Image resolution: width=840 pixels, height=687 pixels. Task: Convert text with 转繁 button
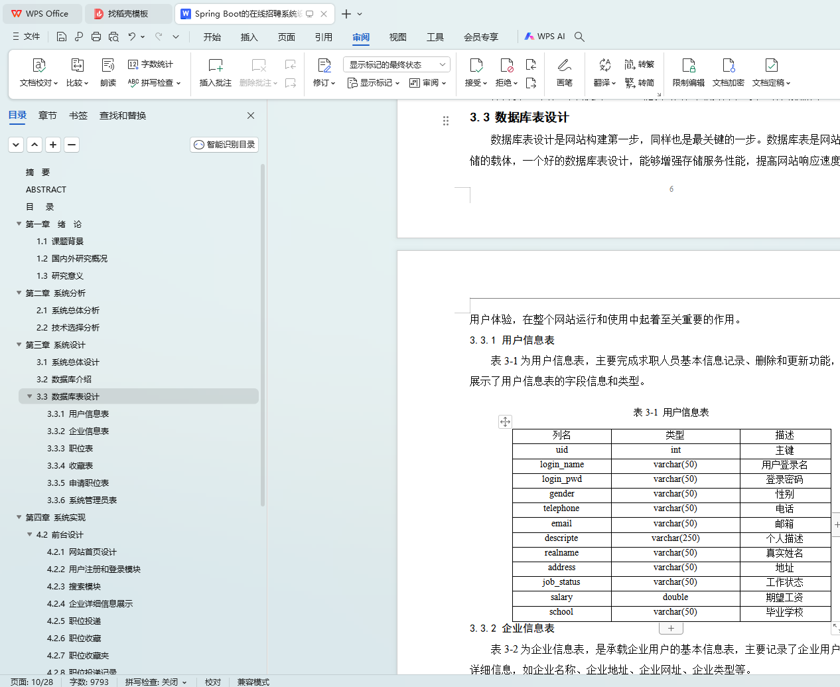pyautogui.click(x=639, y=64)
